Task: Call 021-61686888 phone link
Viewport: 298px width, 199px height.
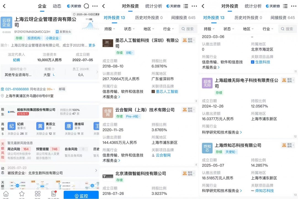Action: (x=17, y=89)
